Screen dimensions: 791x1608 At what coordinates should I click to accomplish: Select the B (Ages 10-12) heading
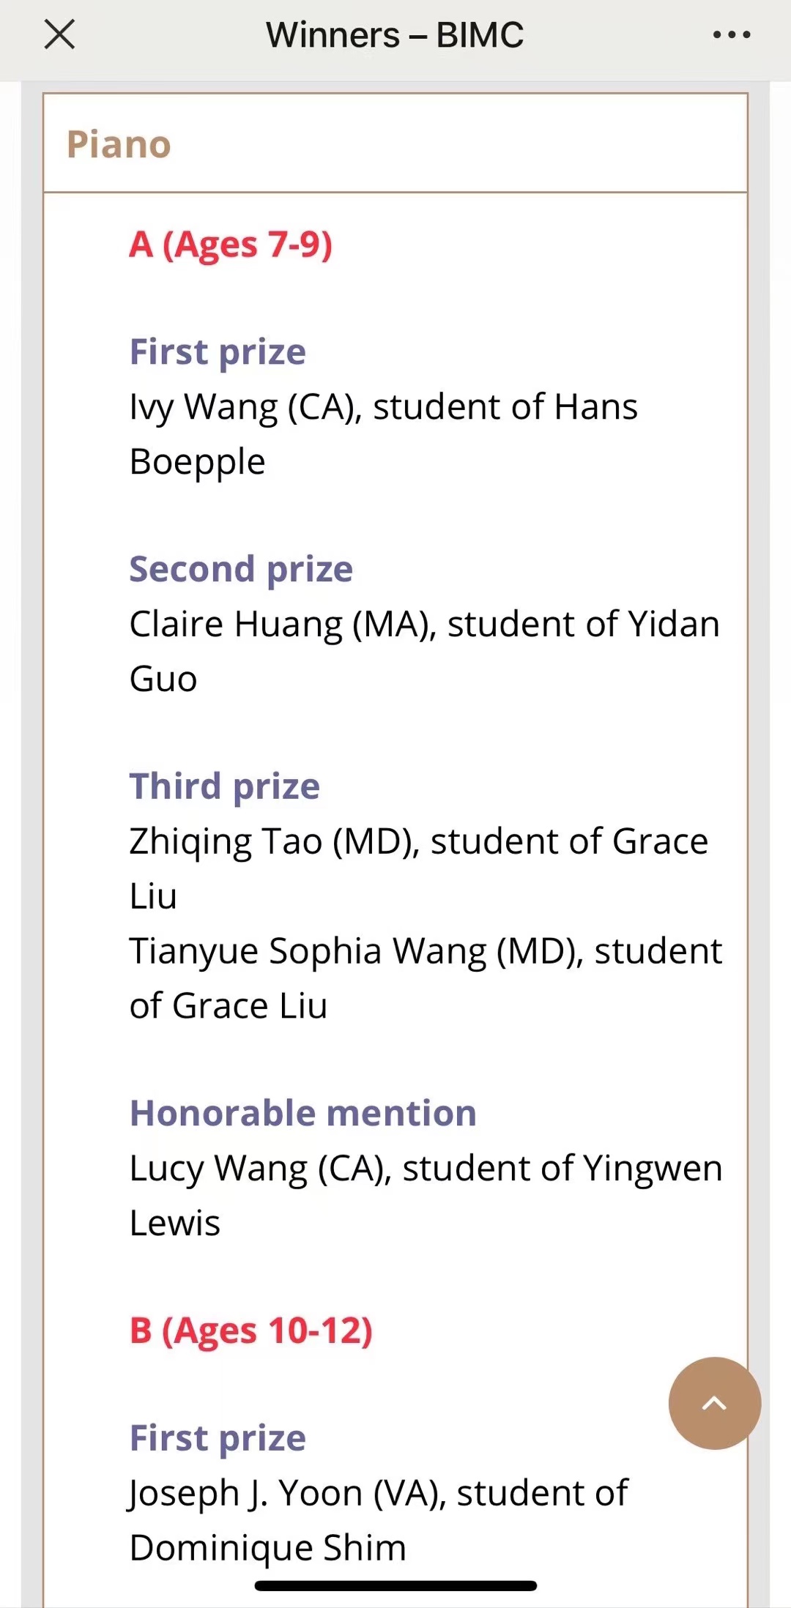[251, 1330]
